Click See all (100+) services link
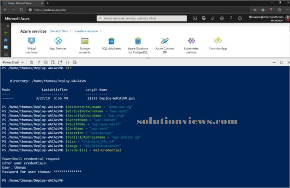 (x=59, y=31)
